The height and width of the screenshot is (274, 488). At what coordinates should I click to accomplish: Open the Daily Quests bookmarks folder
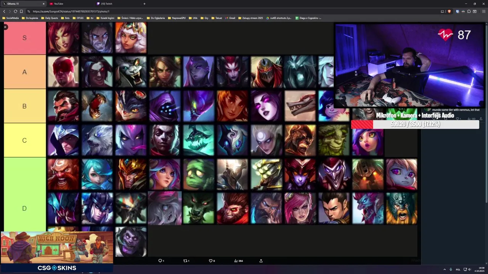(49, 18)
